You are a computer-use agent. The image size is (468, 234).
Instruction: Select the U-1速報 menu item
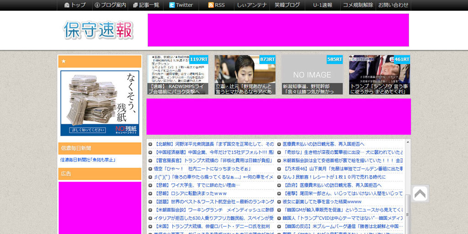pyautogui.click(x=322, y=5)
